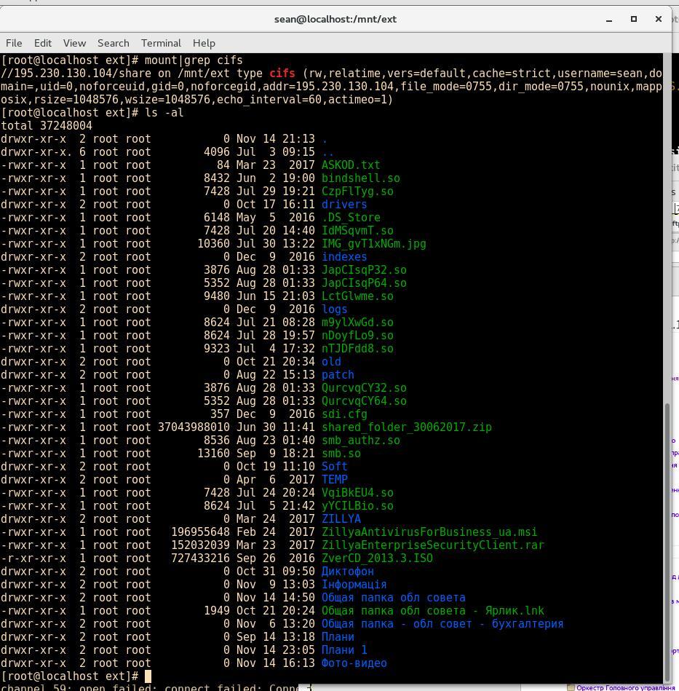
Task: Minimize the terminal window
Action: point(609,19)
